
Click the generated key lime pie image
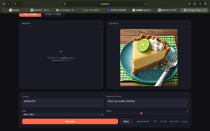(149, 58)
